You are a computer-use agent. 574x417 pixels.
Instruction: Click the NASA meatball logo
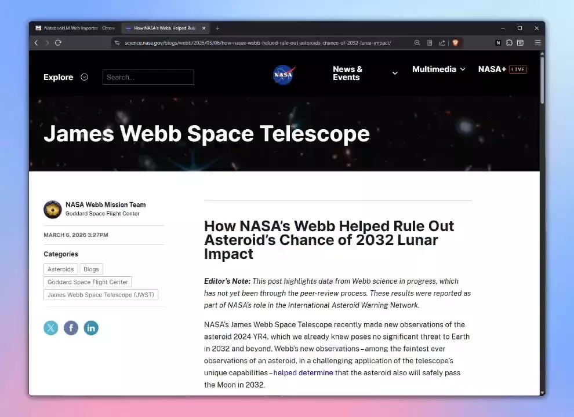(284, 75)
